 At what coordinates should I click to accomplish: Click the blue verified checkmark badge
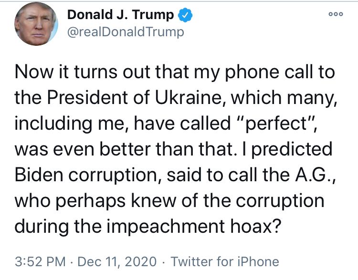(x=185, y=15)
